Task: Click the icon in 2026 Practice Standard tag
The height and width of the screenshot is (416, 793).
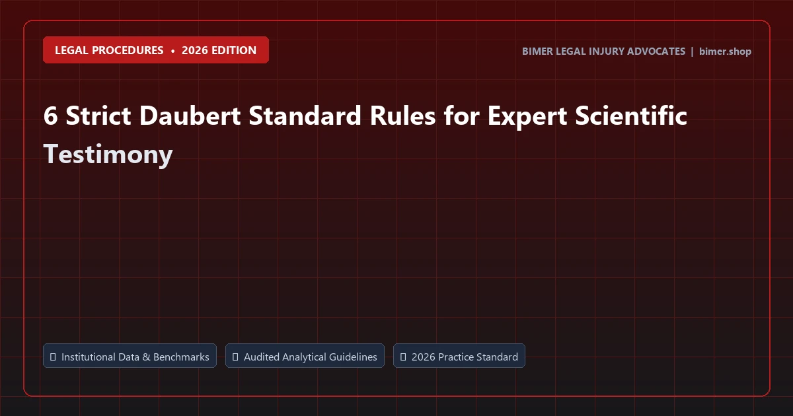Action: (x=403, y=357)
